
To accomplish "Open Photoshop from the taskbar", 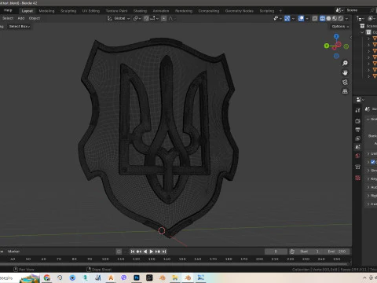I will click(137, 277).
